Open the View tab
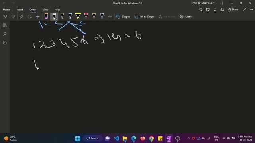The width and height of the screenshot is (255, 143). 45,10
